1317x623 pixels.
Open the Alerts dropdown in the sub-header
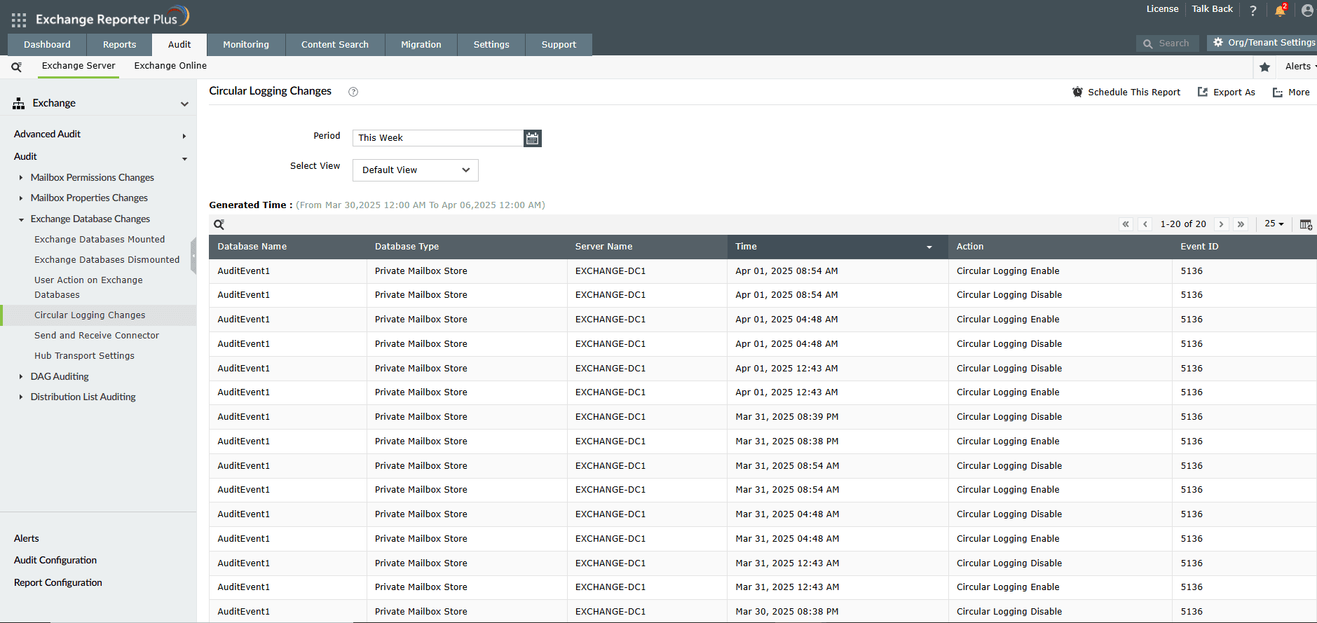tap(1300, 67)
